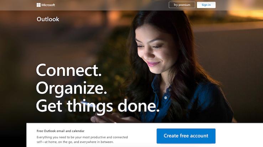Click the "Connect." headline text
The image size is (263, 147).
pos(69,70)
